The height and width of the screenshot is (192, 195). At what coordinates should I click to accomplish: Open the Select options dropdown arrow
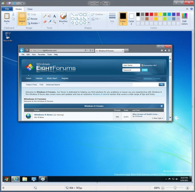(22, 24)
